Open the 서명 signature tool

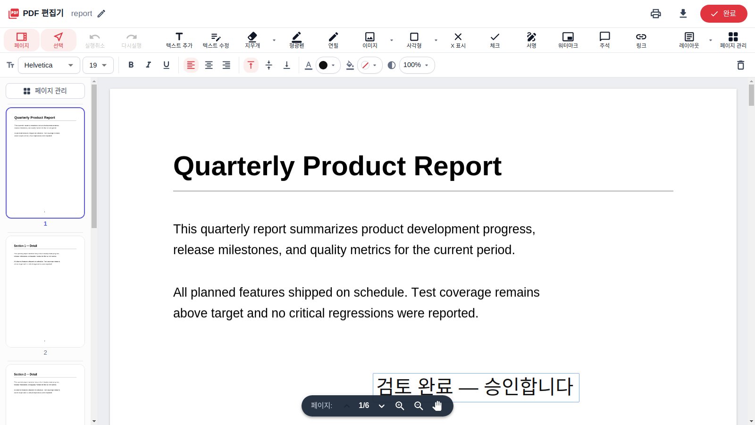click(532, 40)
